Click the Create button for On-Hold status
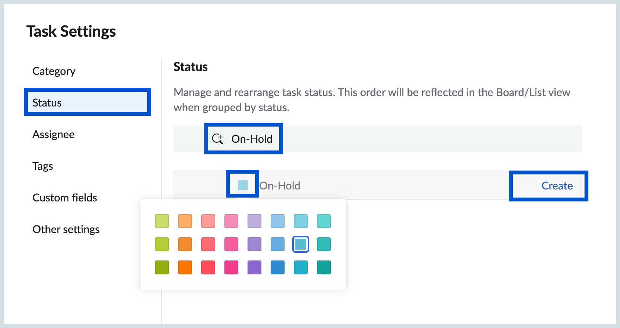The height and width of the screenshot is (328, 620). pos(556,186)
